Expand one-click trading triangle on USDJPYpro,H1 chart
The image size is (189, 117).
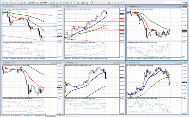(x=3, y=9)
